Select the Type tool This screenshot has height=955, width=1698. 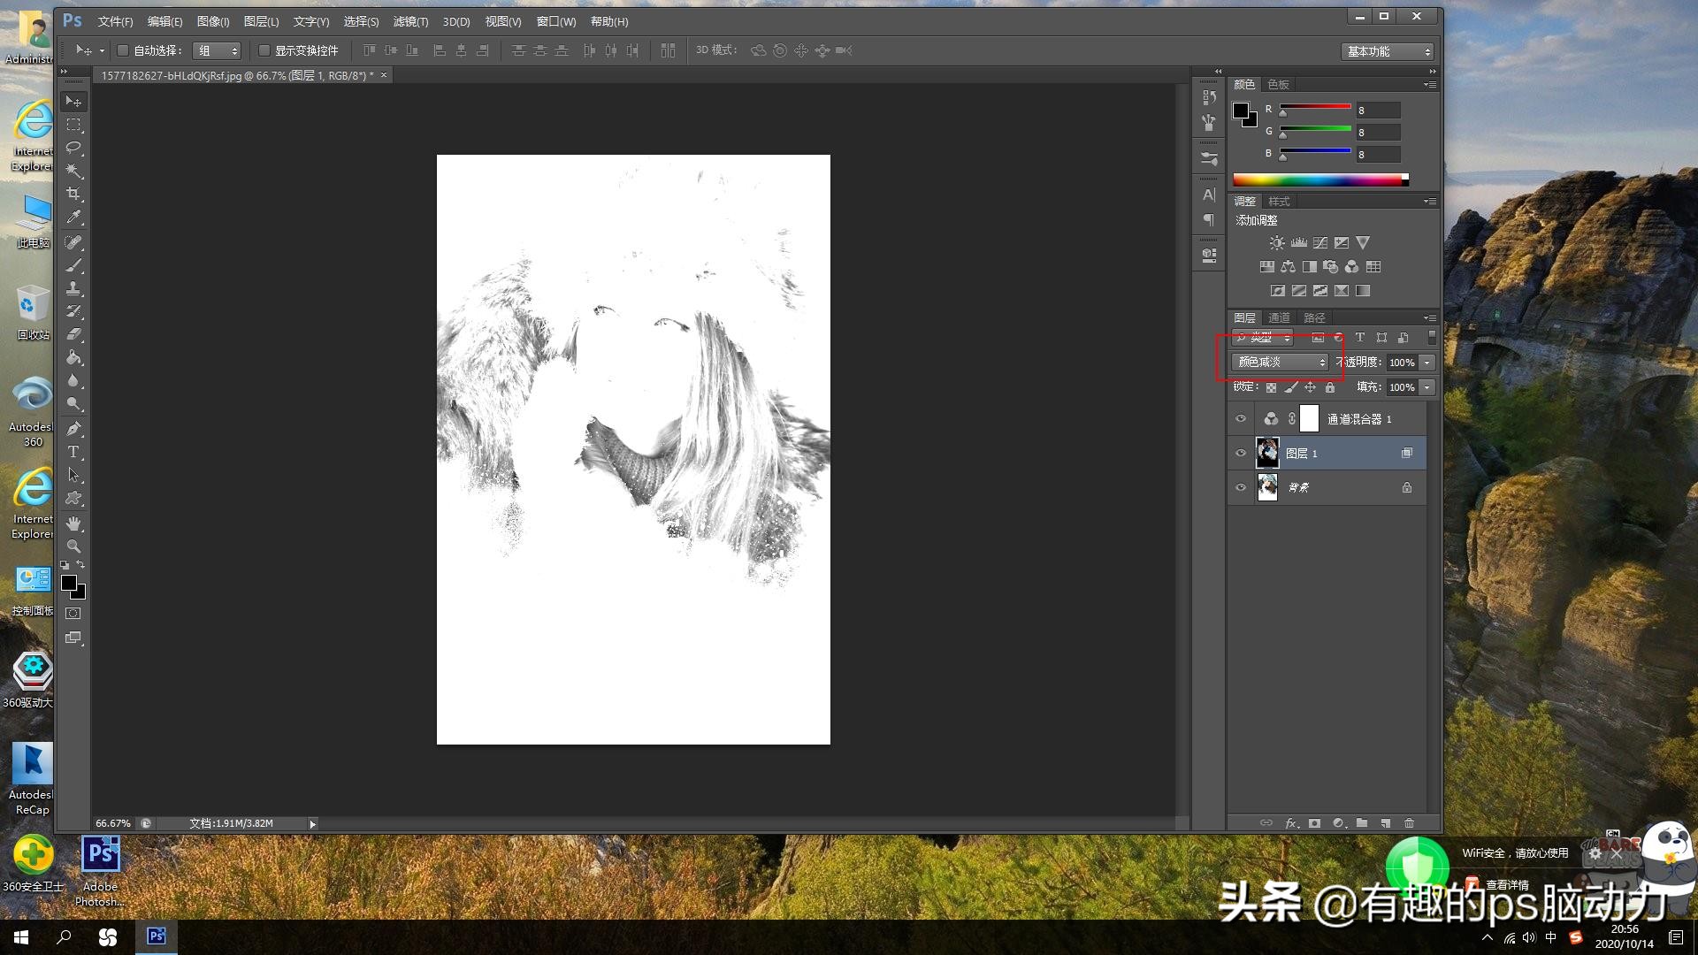(x=73, y=452)
